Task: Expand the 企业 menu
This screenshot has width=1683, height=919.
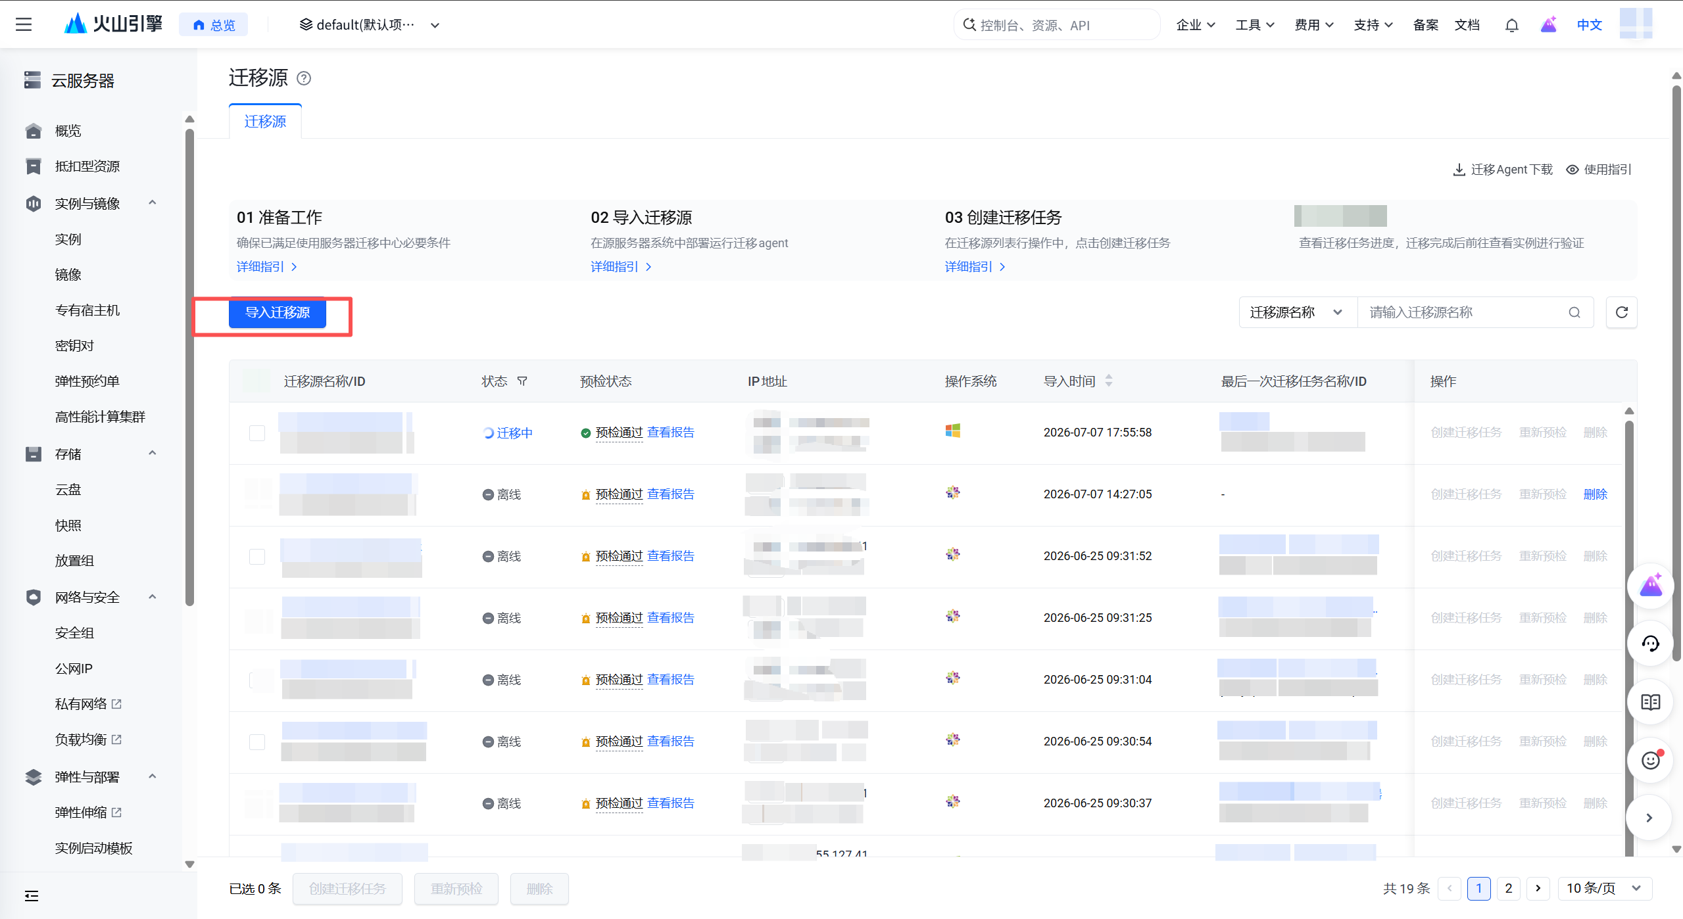Action: [1195, 25]
